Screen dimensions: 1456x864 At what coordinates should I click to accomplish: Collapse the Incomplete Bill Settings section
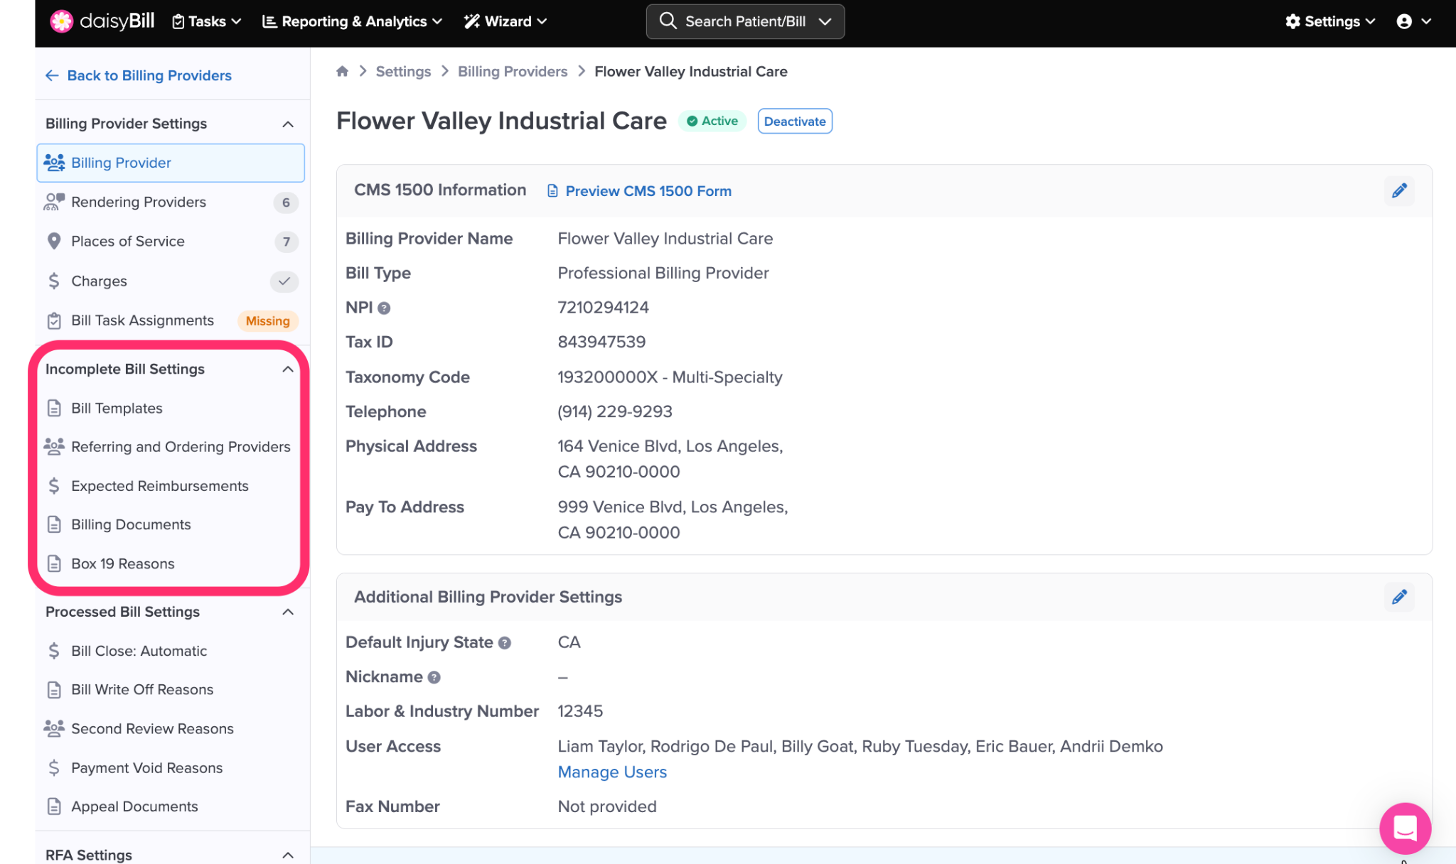coord(287,369)
